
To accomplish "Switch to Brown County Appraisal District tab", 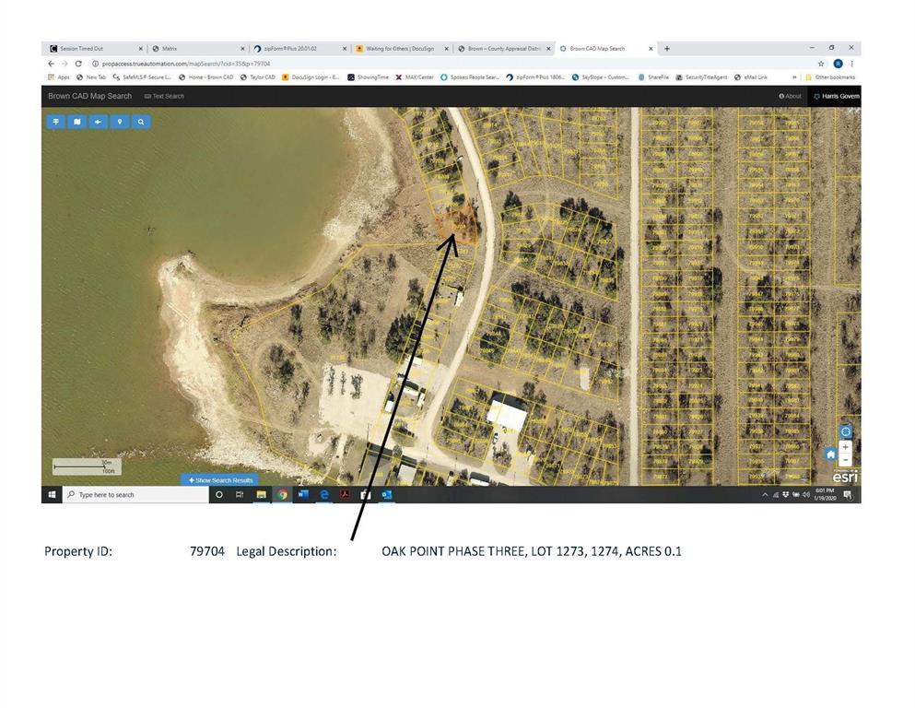I will [504, 49].
